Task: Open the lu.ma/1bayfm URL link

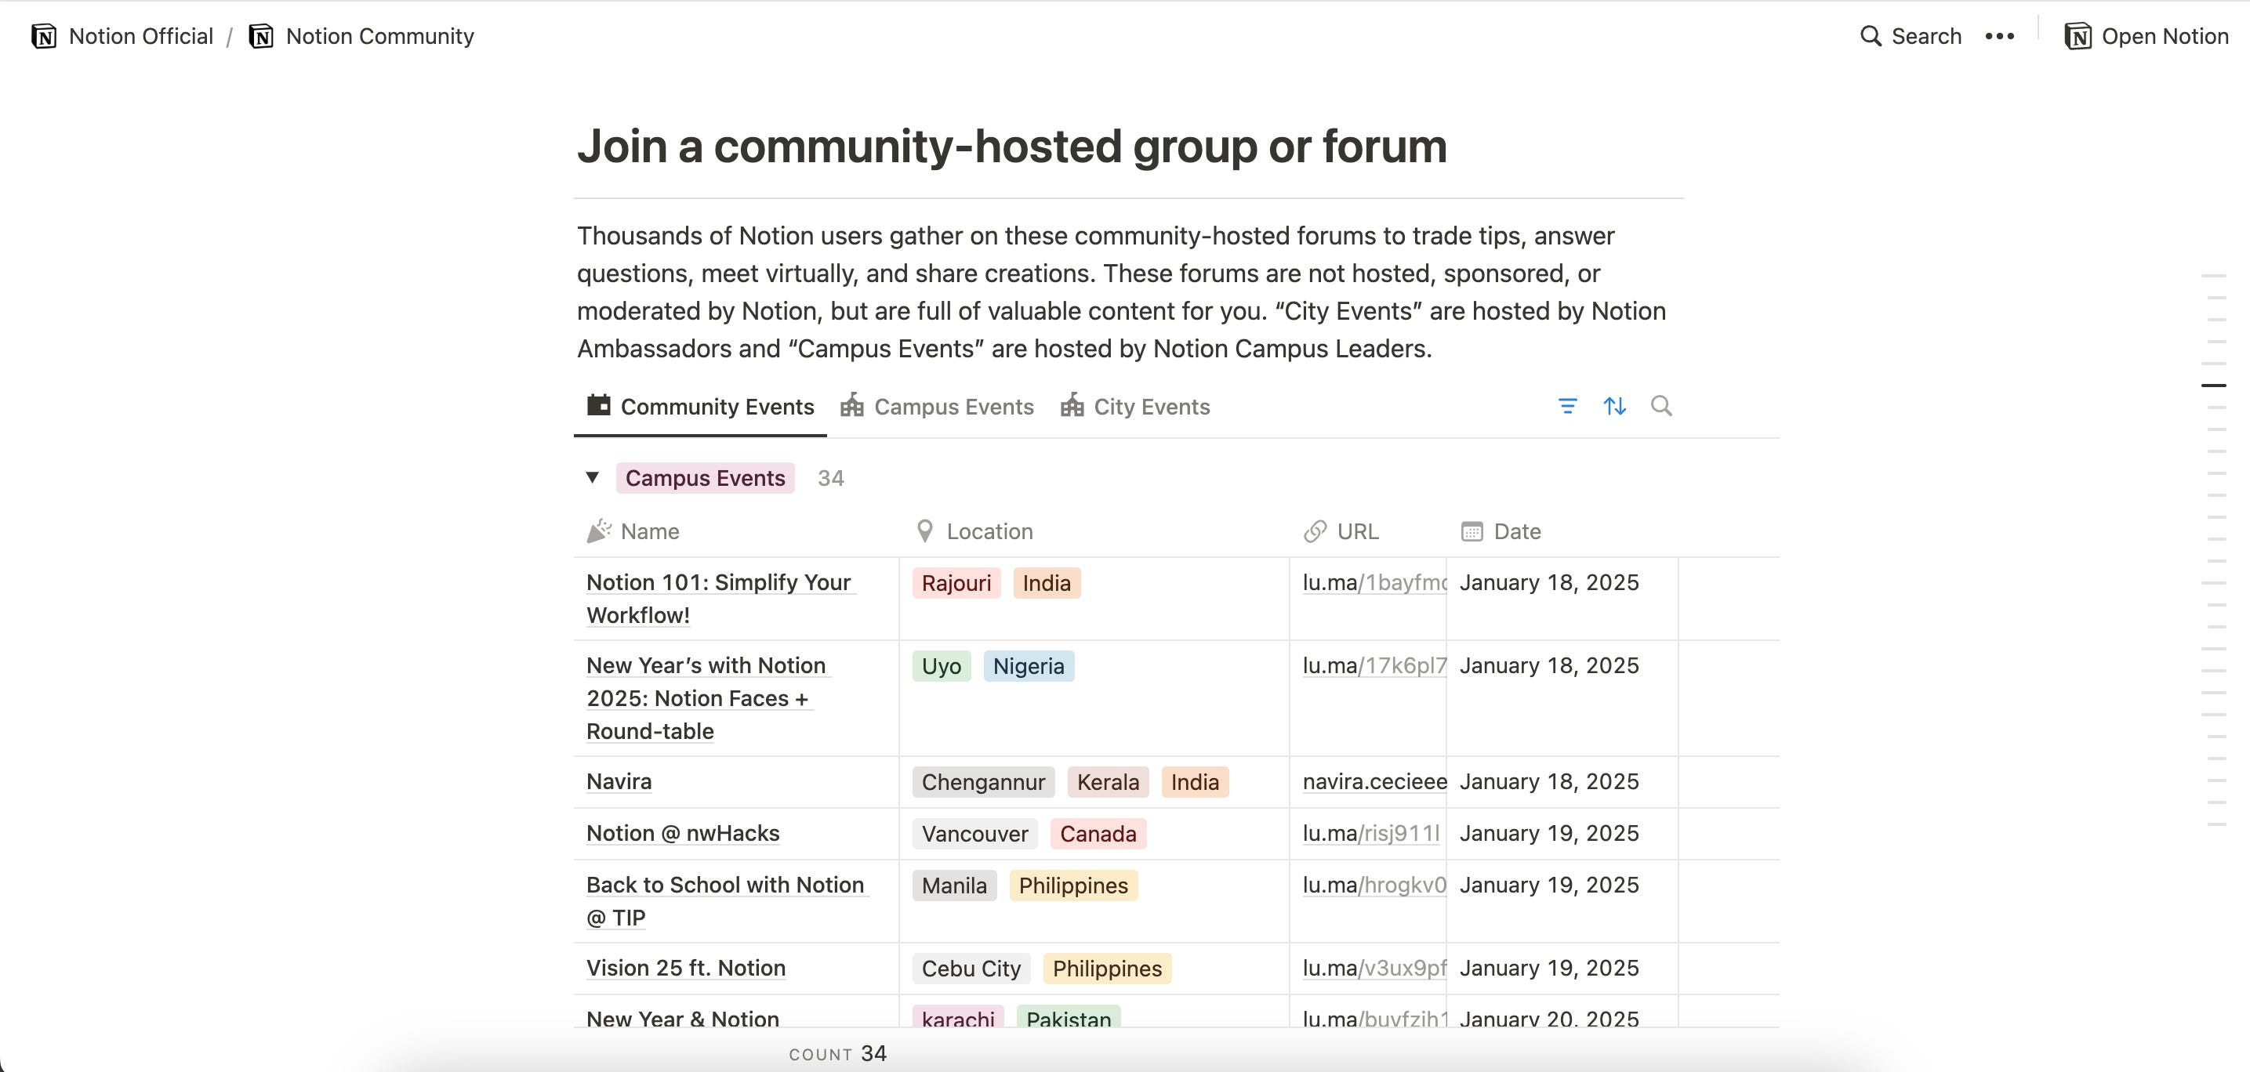Action: click(x=1374, y=582)
